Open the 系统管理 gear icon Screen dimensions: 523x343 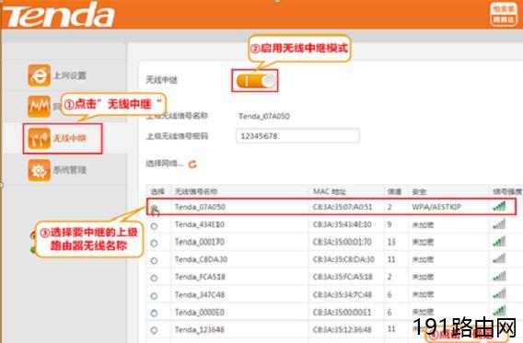click(x=39, y=170)
